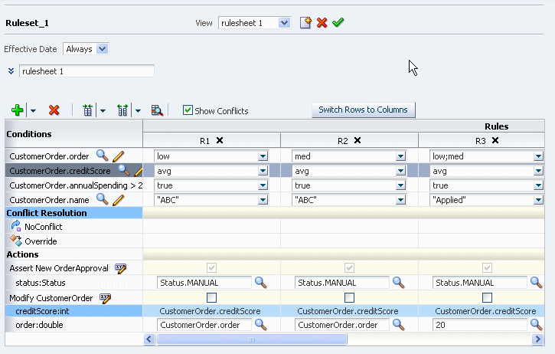
Task: Click magnifier beside R1 Status.MANUAL field
Action: coord(261,283)
